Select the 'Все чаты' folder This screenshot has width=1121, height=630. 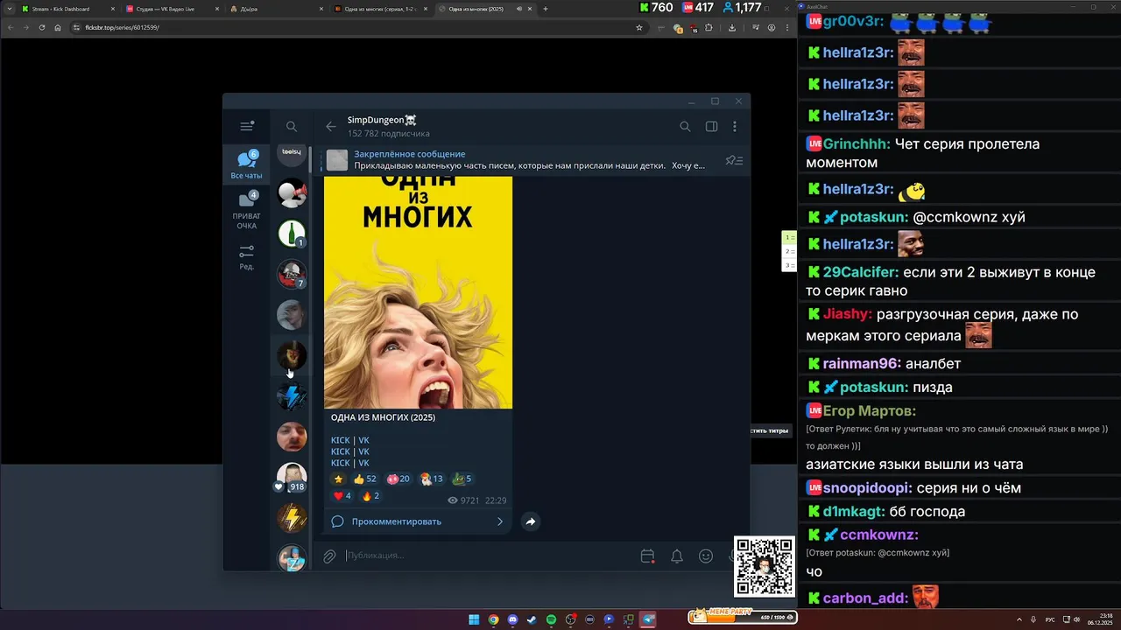pos(246,164)
